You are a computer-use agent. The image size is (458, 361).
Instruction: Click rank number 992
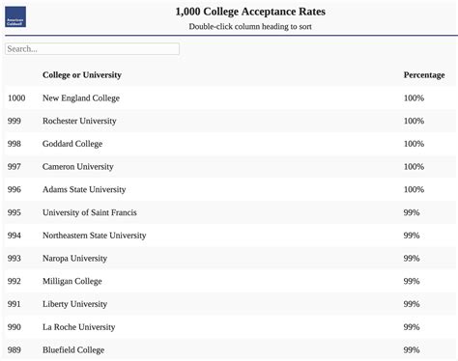tap(14, 281)
